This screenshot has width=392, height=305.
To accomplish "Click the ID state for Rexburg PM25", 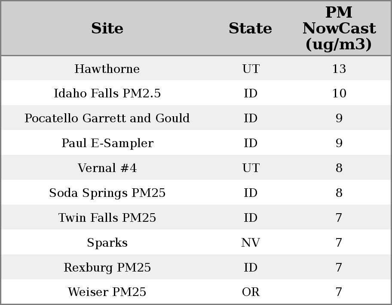I will (x=251, y=268).
